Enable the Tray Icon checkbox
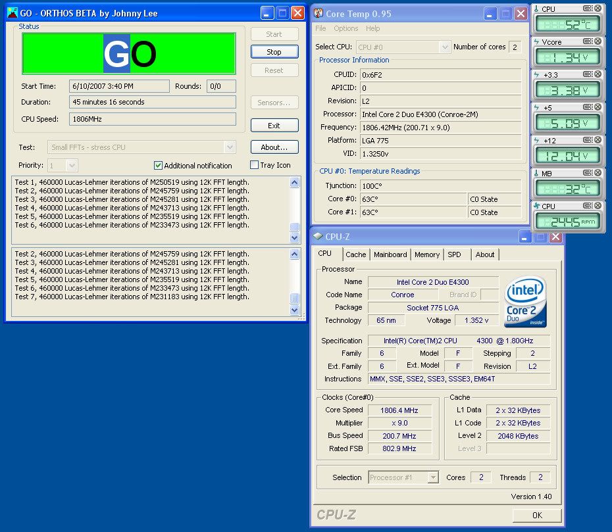 tap(254, 165)
